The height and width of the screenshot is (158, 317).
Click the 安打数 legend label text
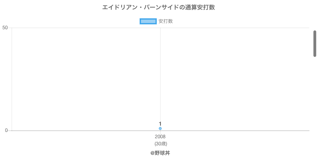pyautogui.click(x=166, y=21)
